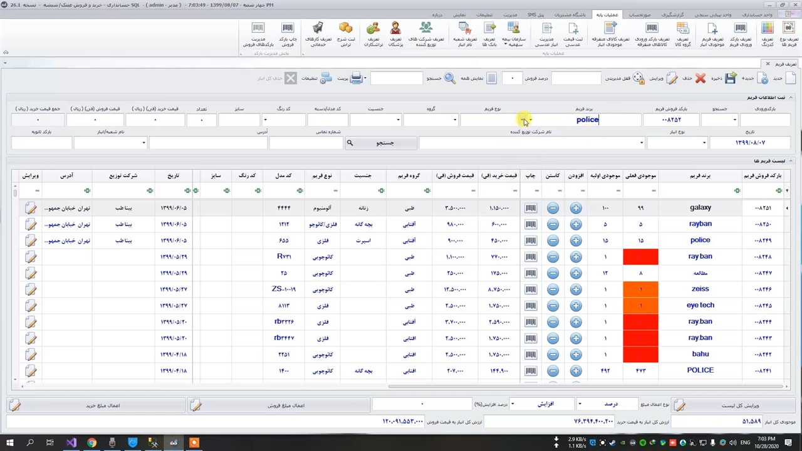Viewport: 802px width, 451px height.
Task: Click the barcode print icon in rayban row
Action: (x=531, y=224)
